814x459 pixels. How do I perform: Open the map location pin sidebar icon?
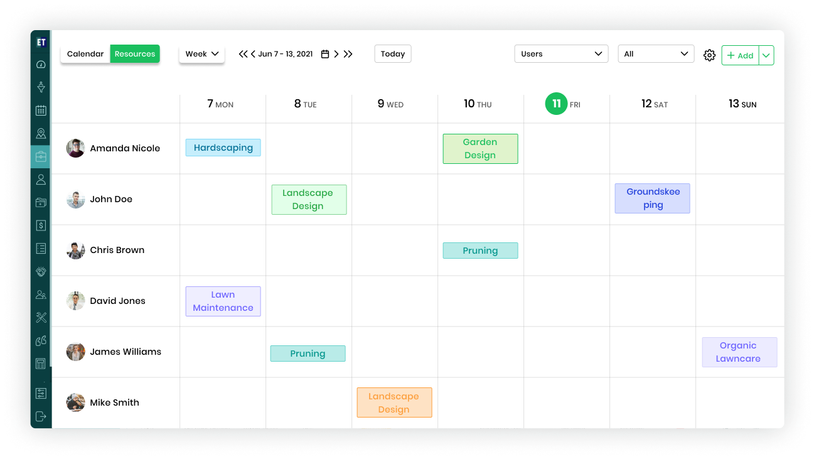click(41, 133)
